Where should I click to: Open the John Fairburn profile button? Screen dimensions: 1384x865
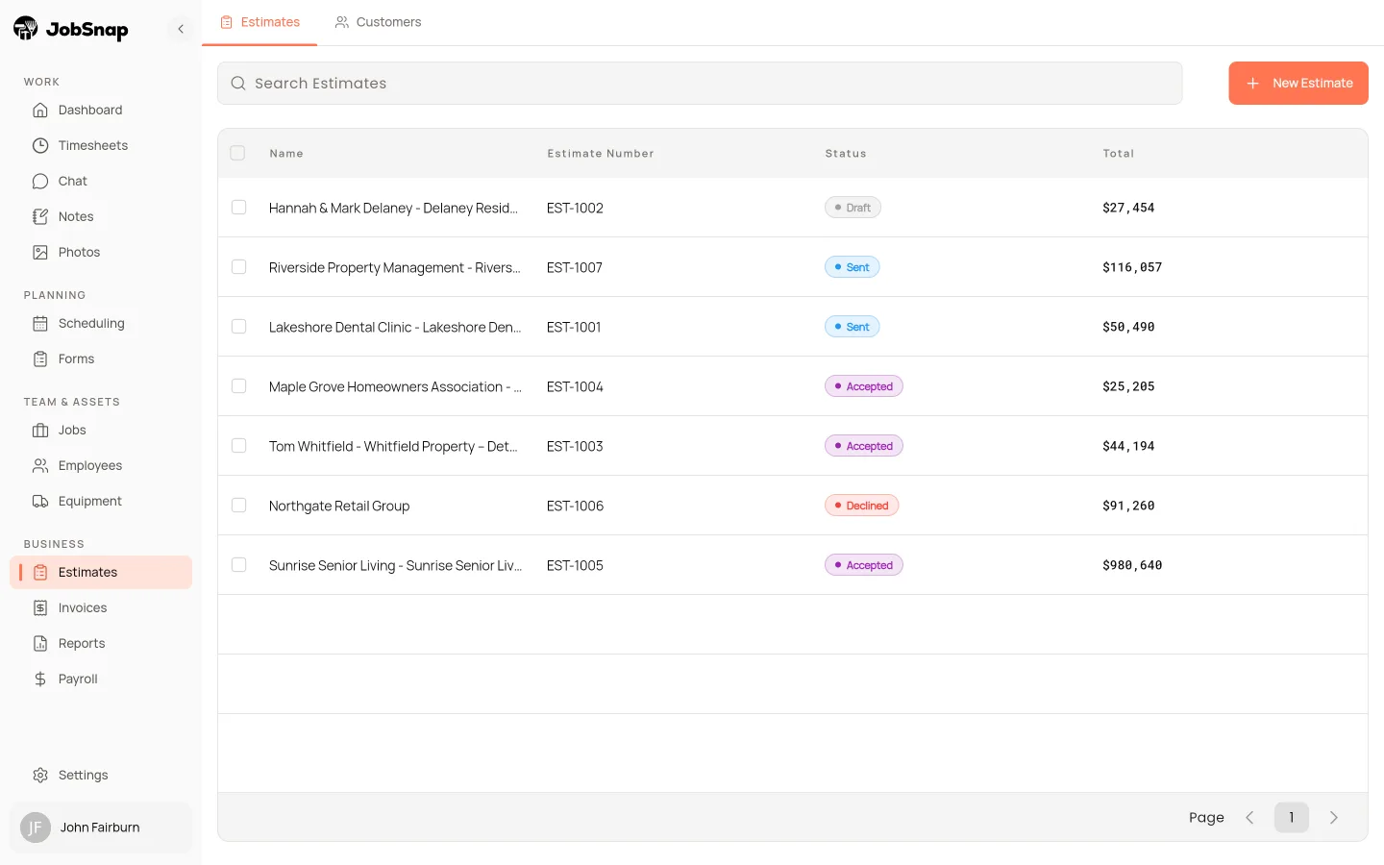coord(101,828)
